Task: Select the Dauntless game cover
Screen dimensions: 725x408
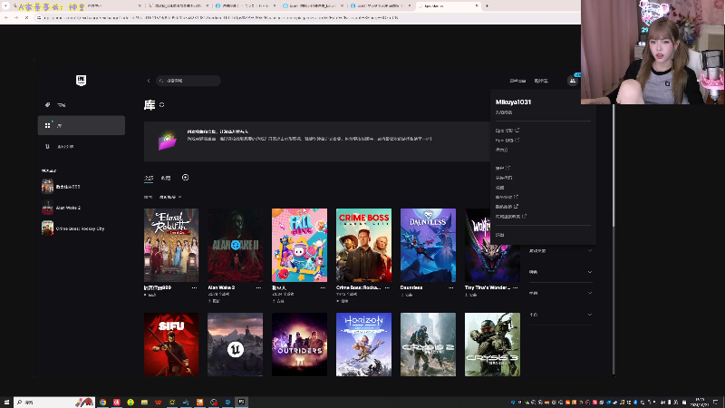Action: click(x=428, y=245)
